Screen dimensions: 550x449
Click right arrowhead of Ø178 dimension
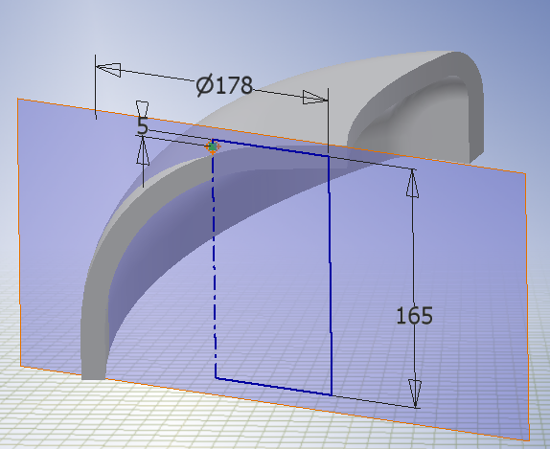[x=315, y=98]
